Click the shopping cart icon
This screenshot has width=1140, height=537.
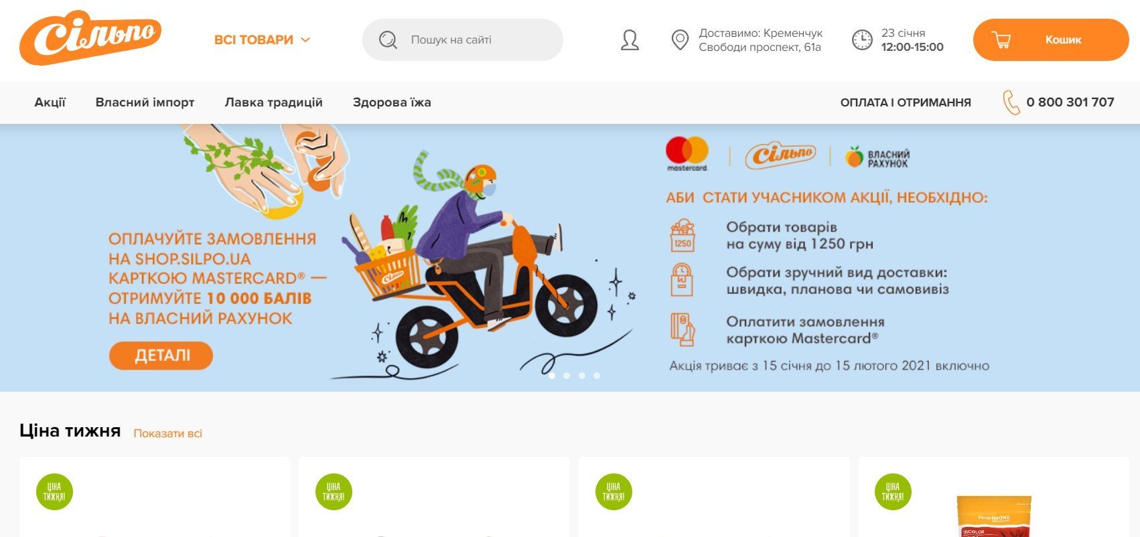coord(1001,40)
